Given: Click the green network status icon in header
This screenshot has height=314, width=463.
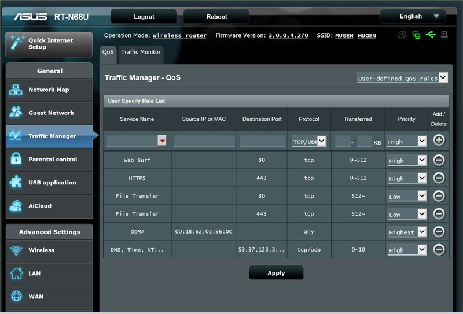Looking at the screenshot, I should [416, 35].
